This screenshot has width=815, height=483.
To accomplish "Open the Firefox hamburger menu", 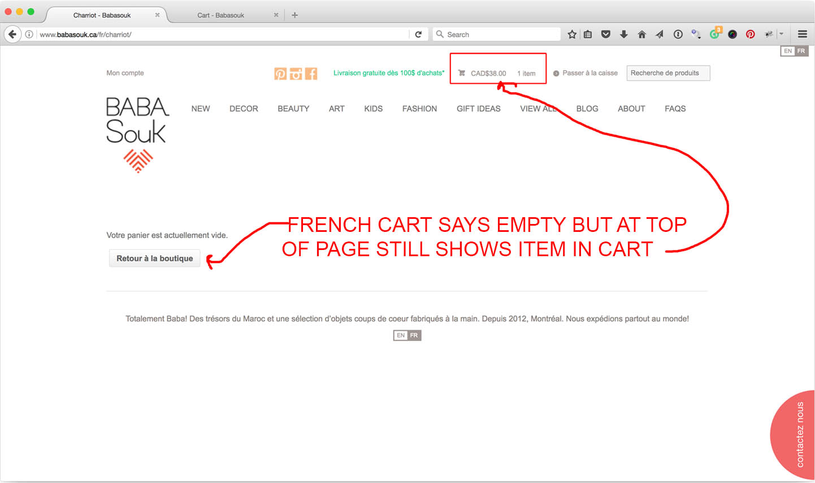I will 802,34.
